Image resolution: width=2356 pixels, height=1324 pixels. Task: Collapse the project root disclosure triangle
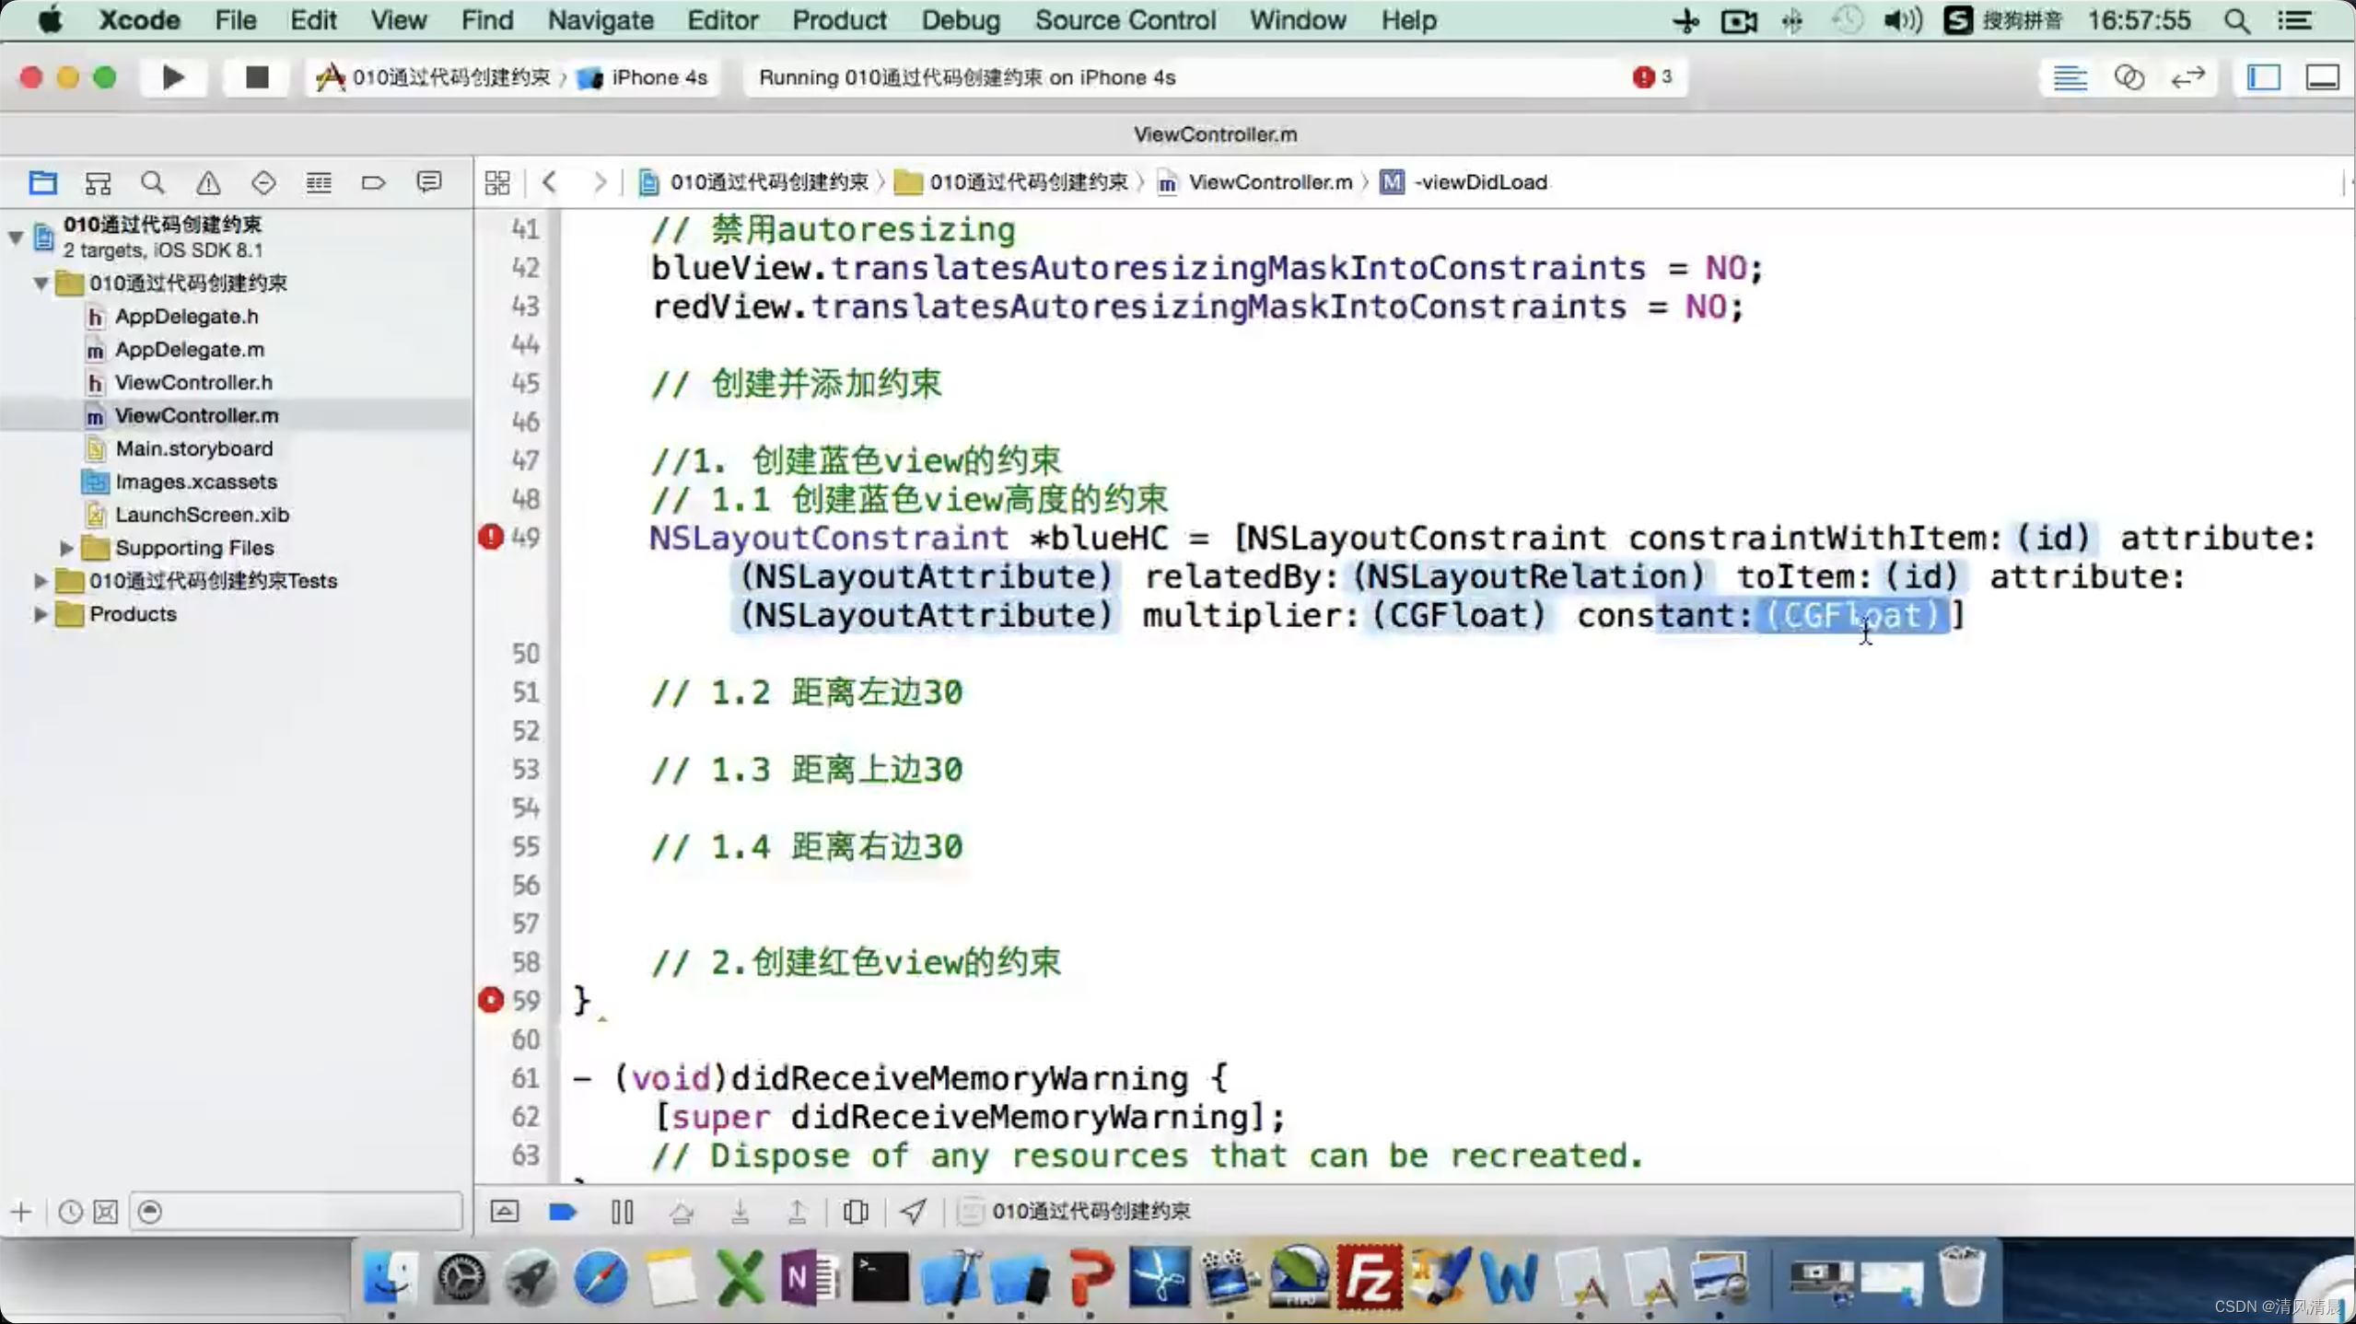click(x=16, y=237)
